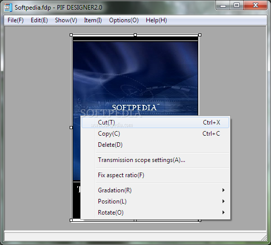Open the File(F) menu
Viewport: 271px width, 245px height.
(15, 20)
